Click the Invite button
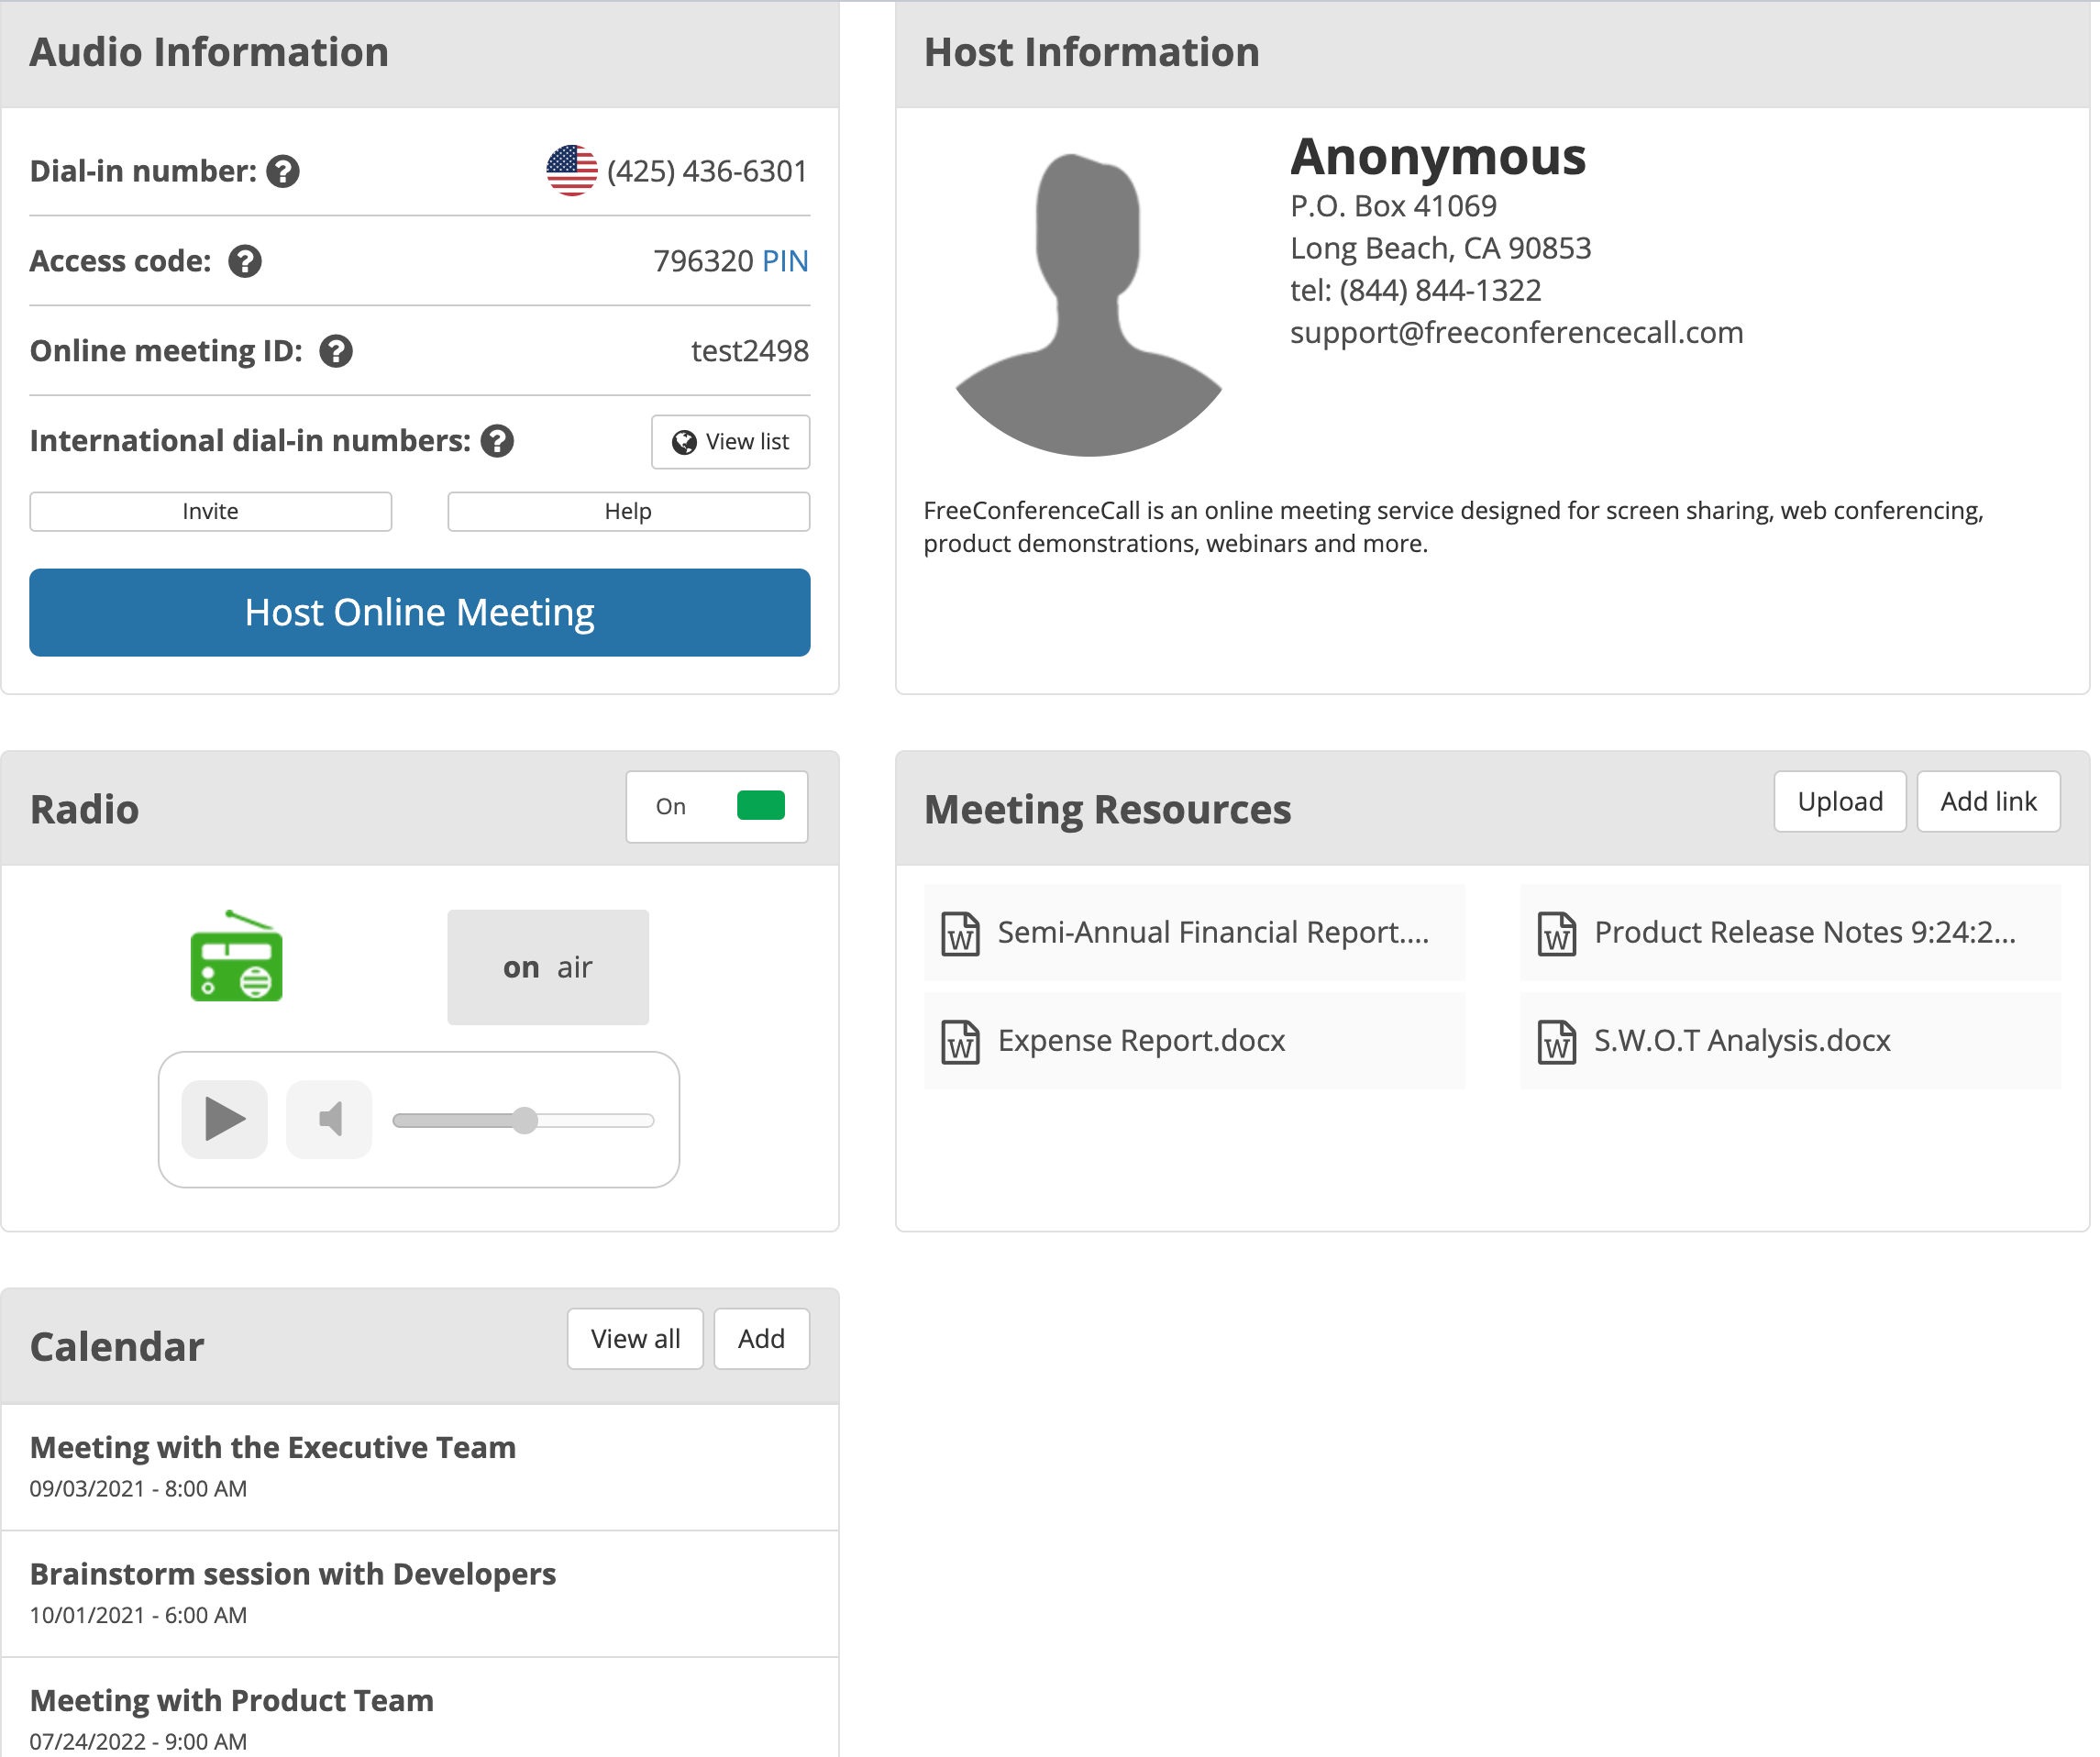This screenshot has height=1757, width=2100. [210, 511]
